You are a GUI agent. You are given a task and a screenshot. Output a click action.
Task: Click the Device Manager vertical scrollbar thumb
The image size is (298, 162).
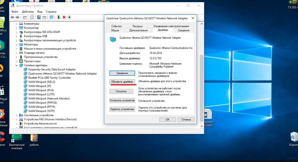tap(202, 88)
